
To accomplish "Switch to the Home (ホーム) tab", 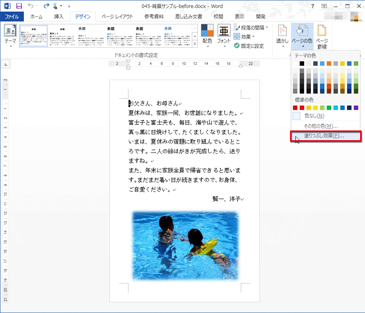I will click(36, 17).
